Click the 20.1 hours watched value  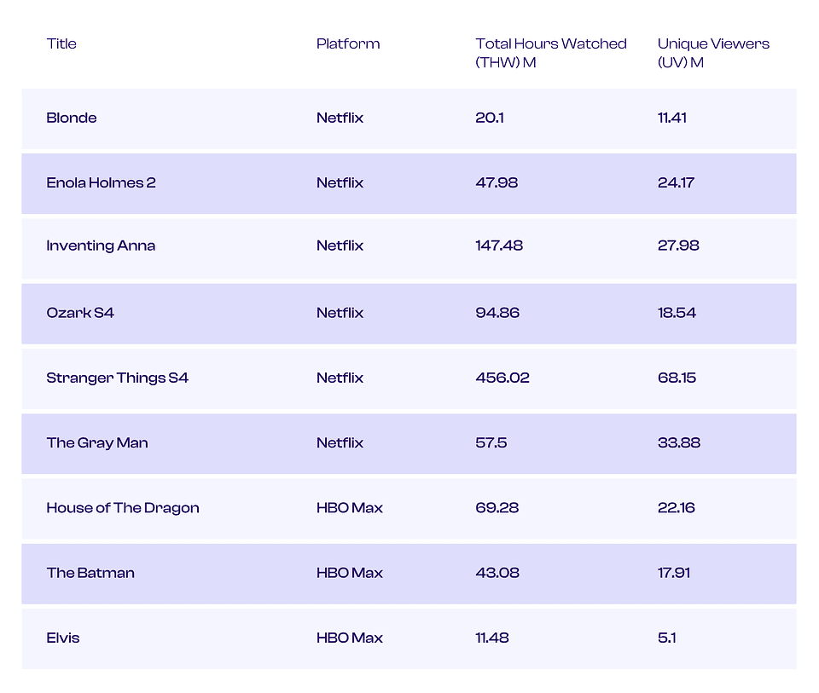(x=490, y=118)
